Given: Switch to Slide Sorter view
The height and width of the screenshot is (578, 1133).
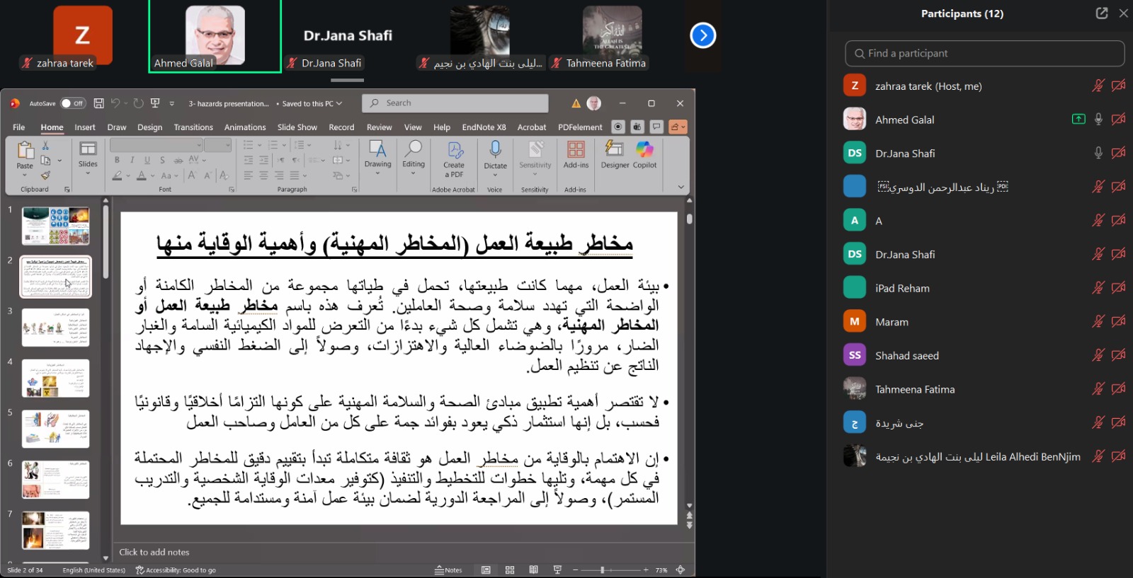Looking at the screenshot, I should click(x=510, y=570).
